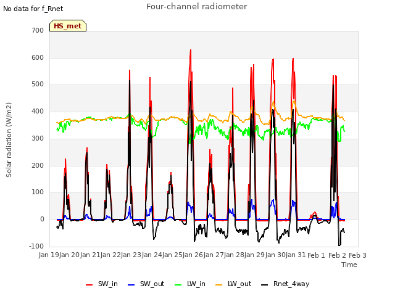Click the green LW_in legend marker
The image size is (395, 296).
coord(178,285)
